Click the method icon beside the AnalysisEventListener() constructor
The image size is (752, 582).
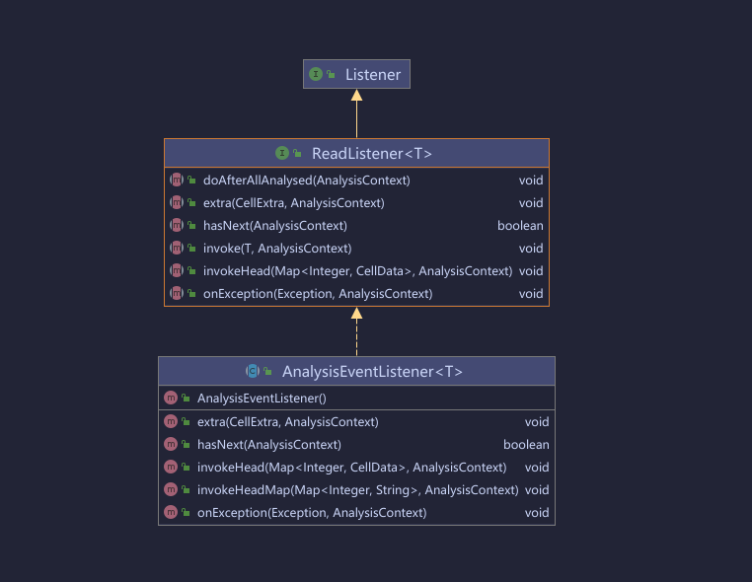[x=171, y=399]
